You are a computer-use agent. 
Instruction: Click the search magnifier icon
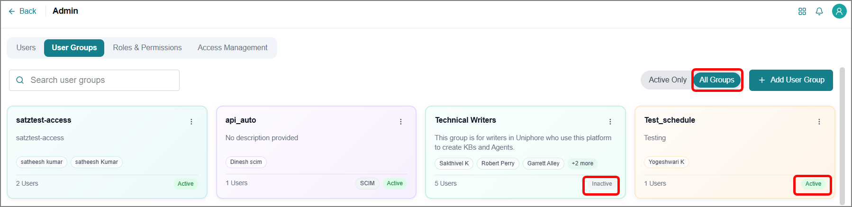[x=20, y=81]
